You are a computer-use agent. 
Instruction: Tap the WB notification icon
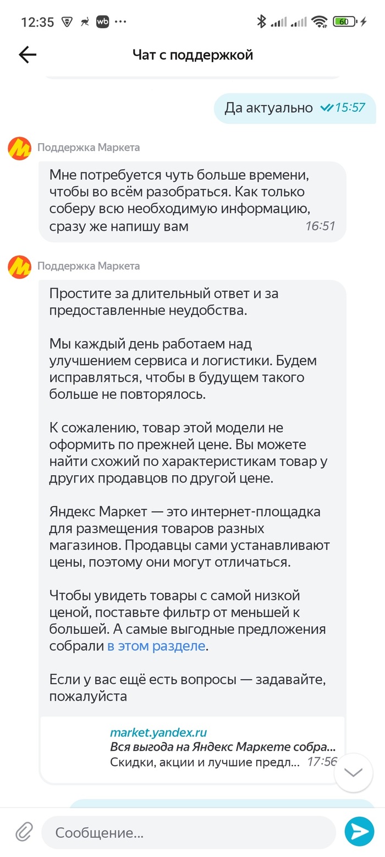click(102, 22)
